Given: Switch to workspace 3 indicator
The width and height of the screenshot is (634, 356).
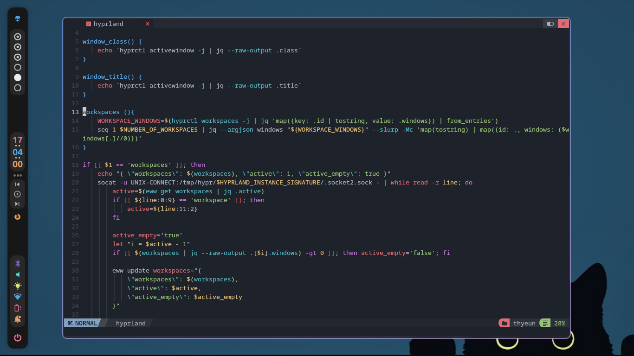Looking at the screenshot, I should (x=18, y=57).
